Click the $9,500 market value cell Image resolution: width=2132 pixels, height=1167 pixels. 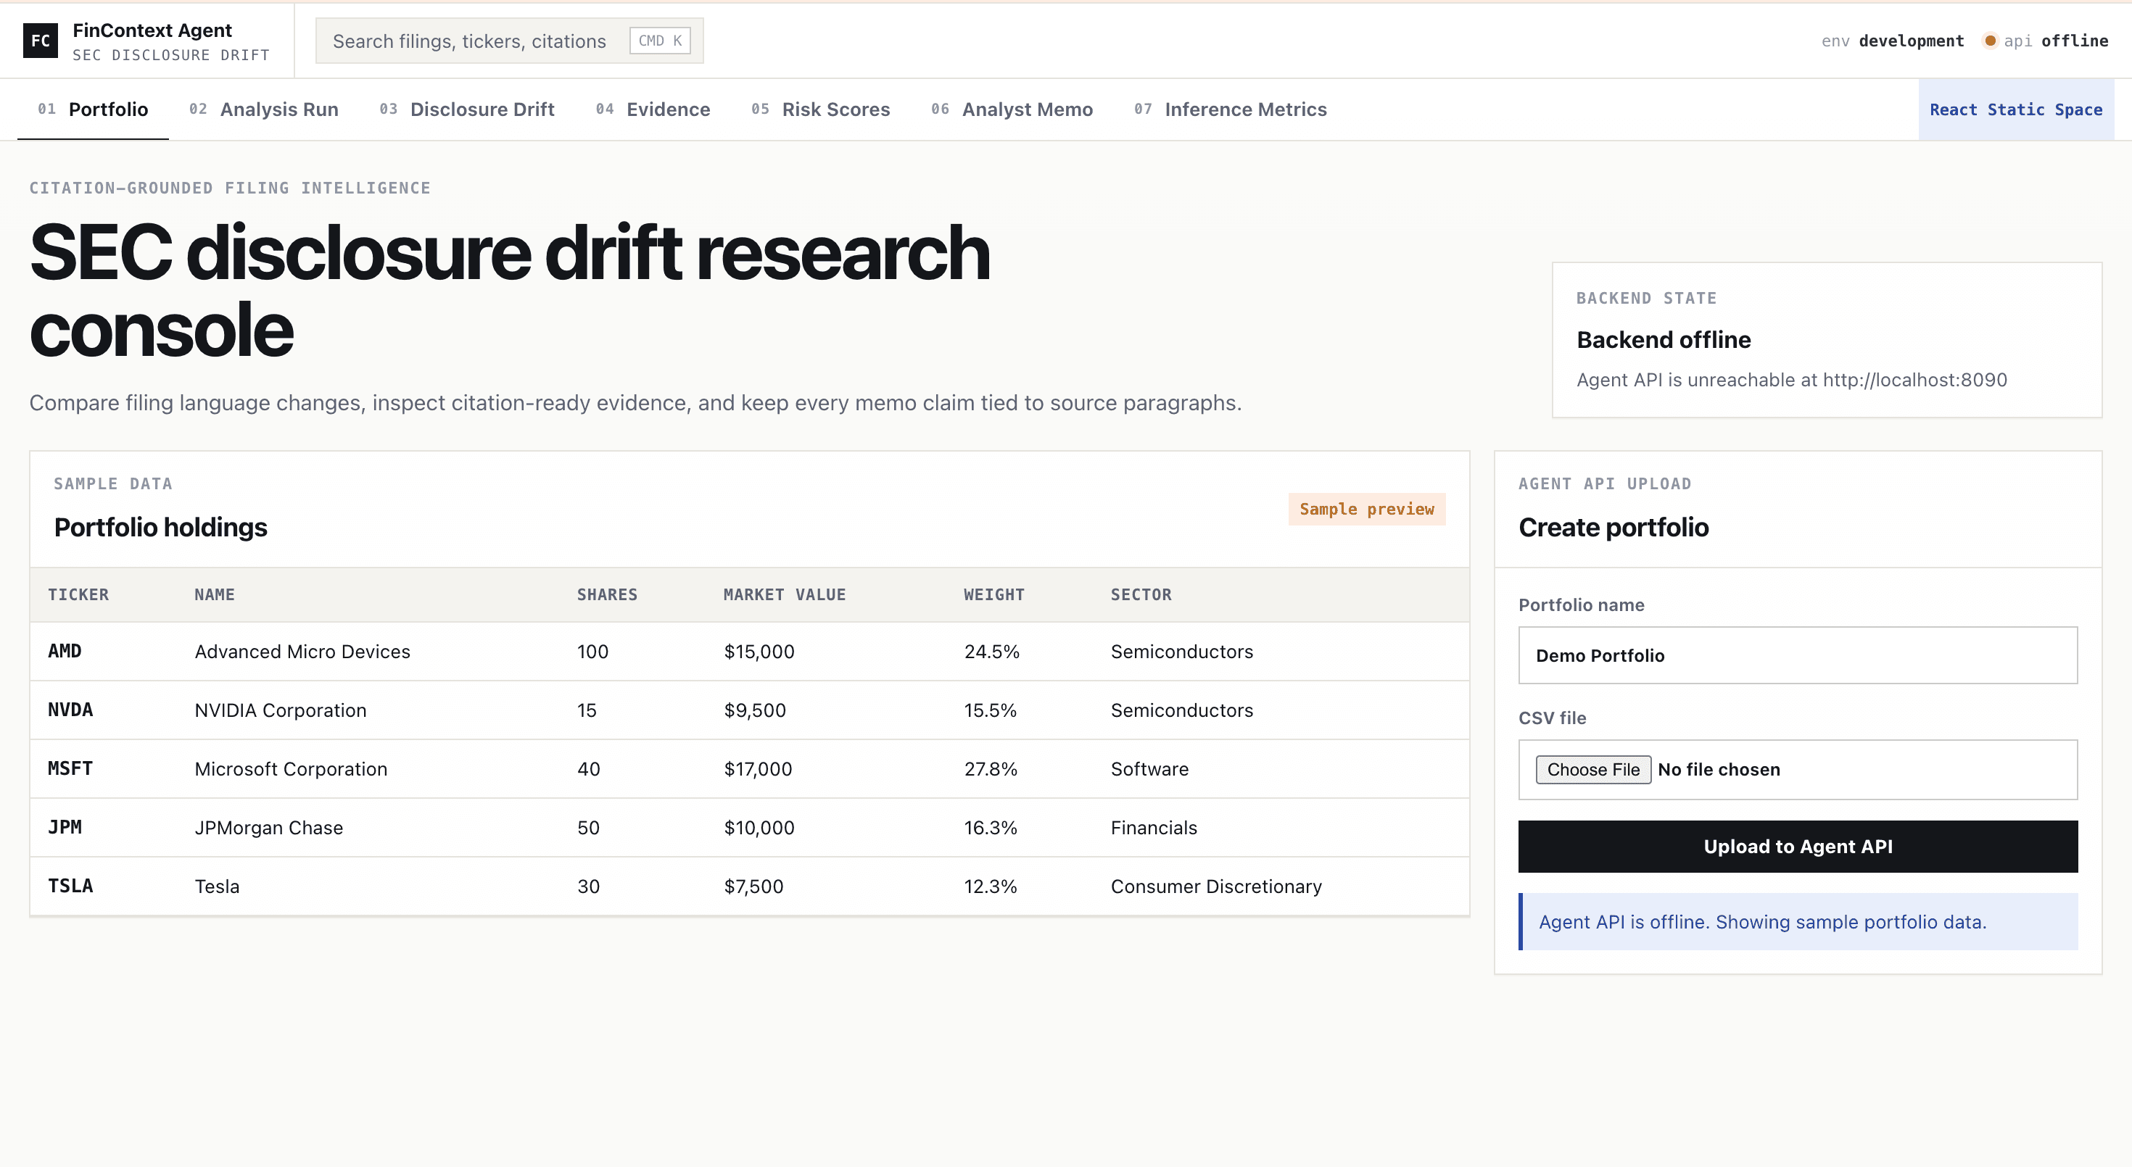pos(755,710)
